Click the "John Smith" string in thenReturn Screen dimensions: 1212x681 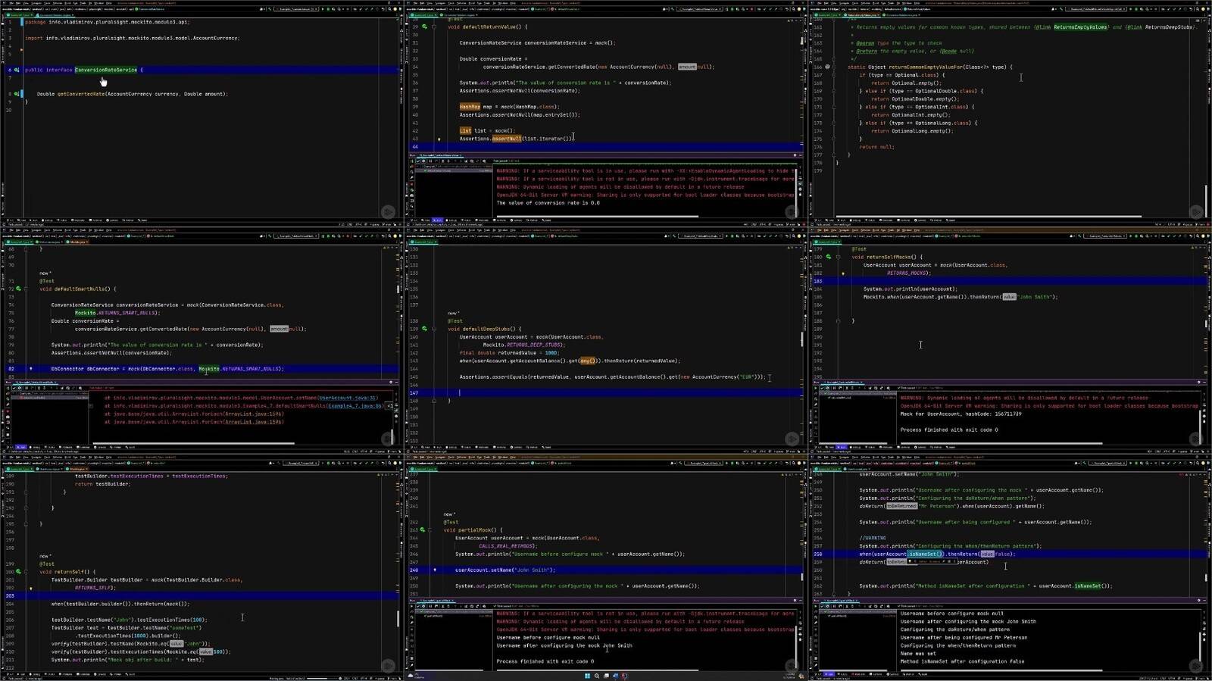point(1034,297)
